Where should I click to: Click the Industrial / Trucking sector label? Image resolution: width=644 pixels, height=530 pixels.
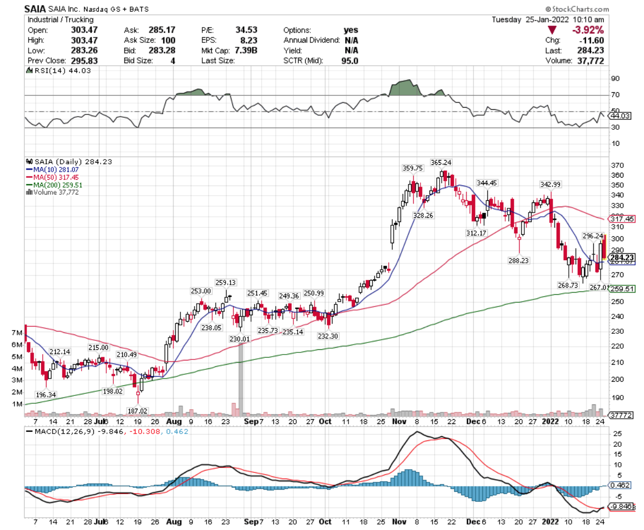click(x=60, y=20)
